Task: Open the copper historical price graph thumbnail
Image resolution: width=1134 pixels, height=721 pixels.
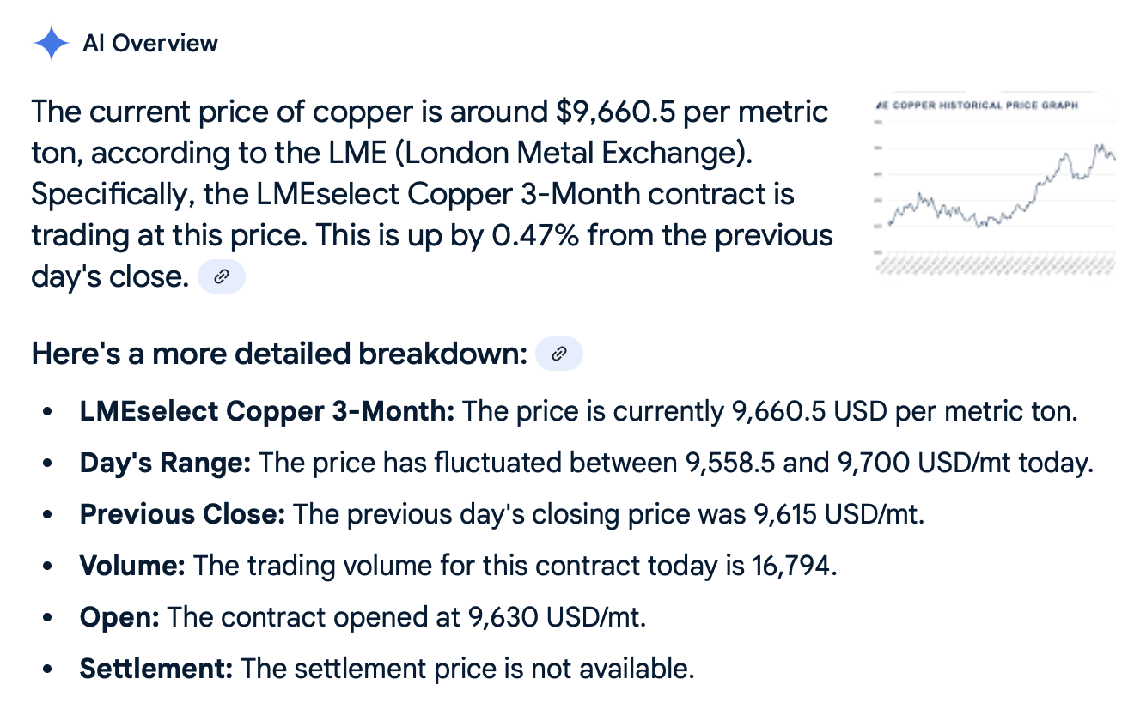Action: (994, 184)
